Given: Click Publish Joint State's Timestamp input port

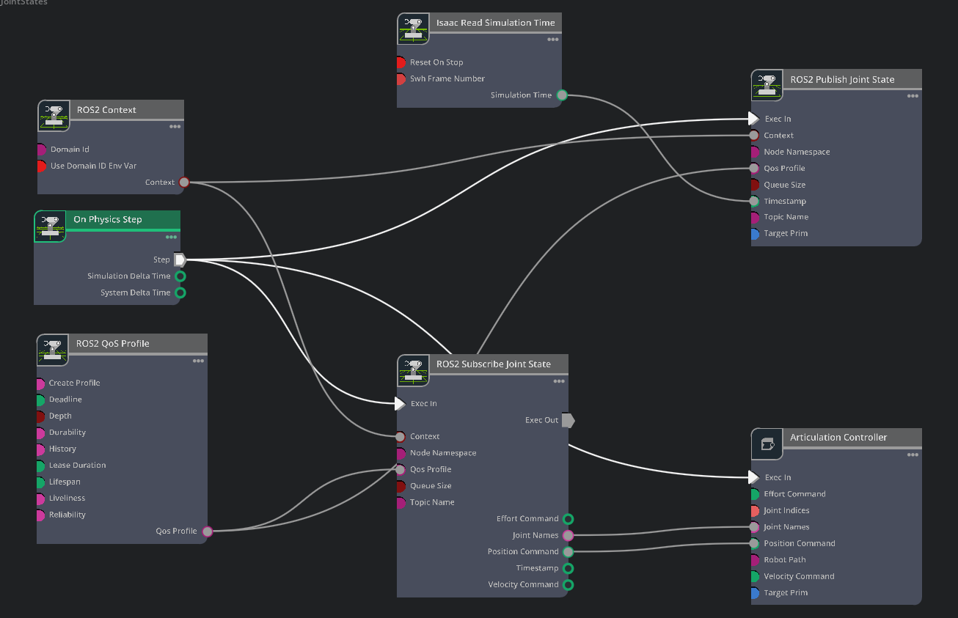Looking at the screenshot, I should coord(754,202).
